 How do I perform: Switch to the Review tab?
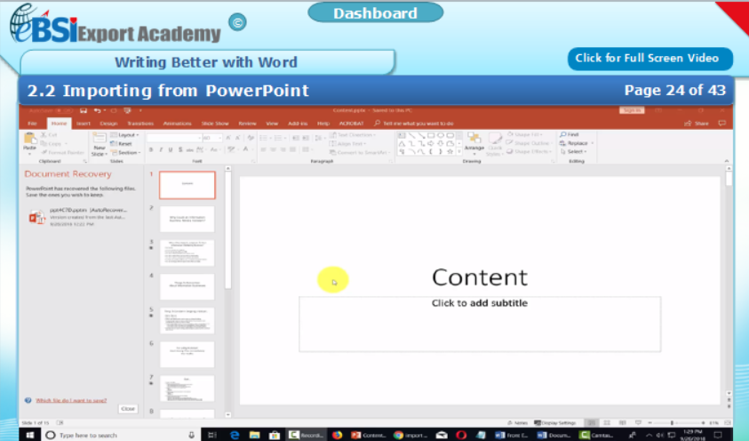(247, 124)
